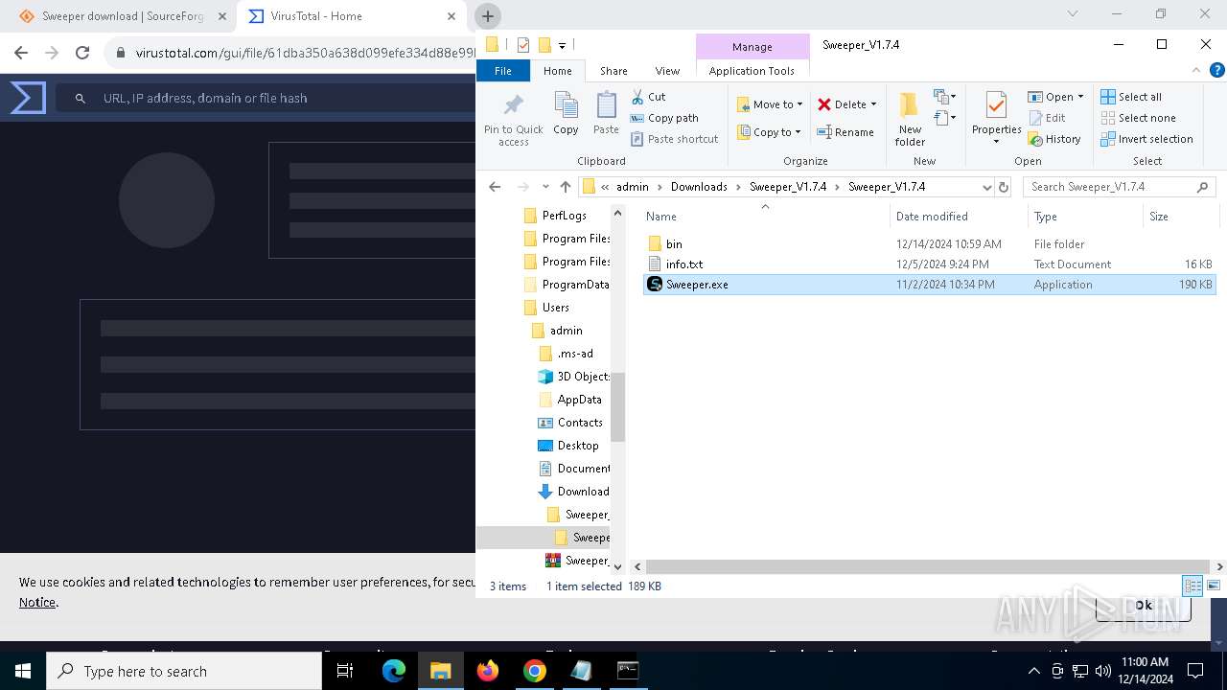Click Copy path in ribbon
Viewport: 1227px width, 690px height.
coord(663,118)
